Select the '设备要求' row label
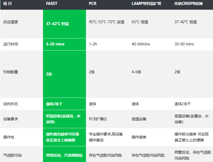 11,119
